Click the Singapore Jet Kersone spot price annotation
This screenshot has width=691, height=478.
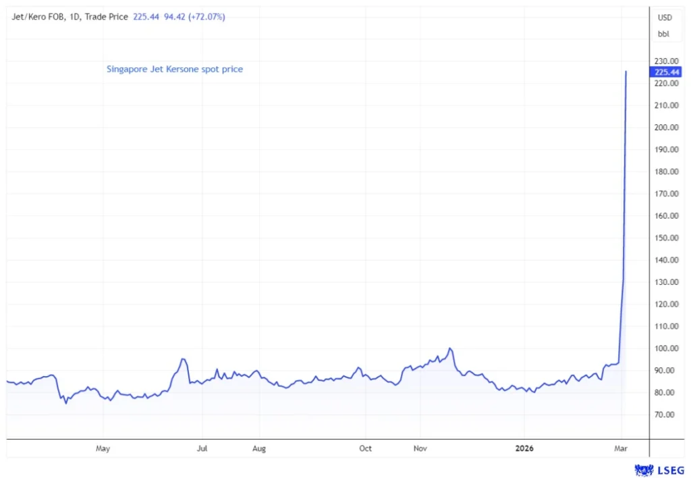coord(175,69)
